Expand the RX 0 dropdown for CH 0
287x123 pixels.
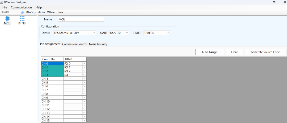(x=84, y=64)
